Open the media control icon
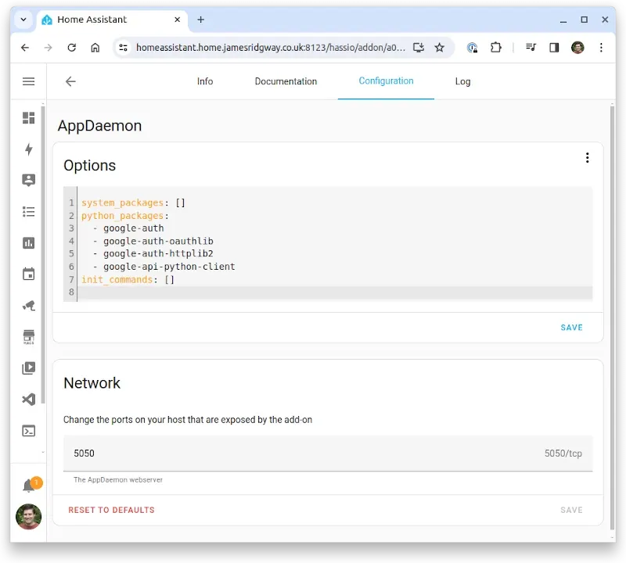Viewport: 626px width, 563px height. click(531, 48)
